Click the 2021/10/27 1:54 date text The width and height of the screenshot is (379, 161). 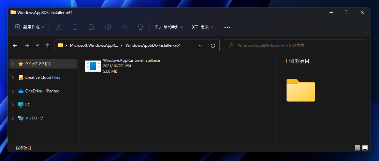(117, 66)
